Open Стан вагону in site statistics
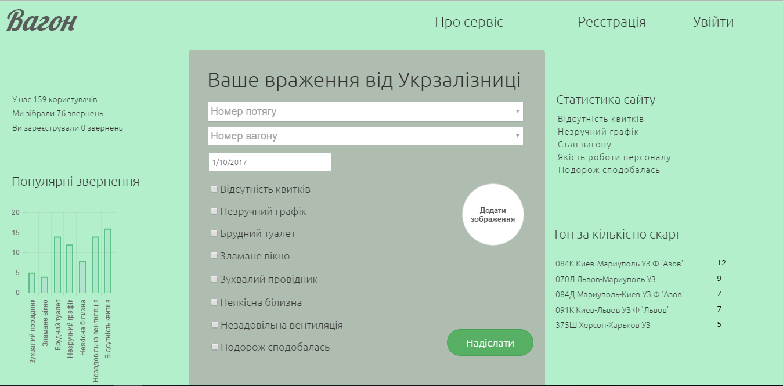Viewport: 783px width, 386px height. coord(584,145)
